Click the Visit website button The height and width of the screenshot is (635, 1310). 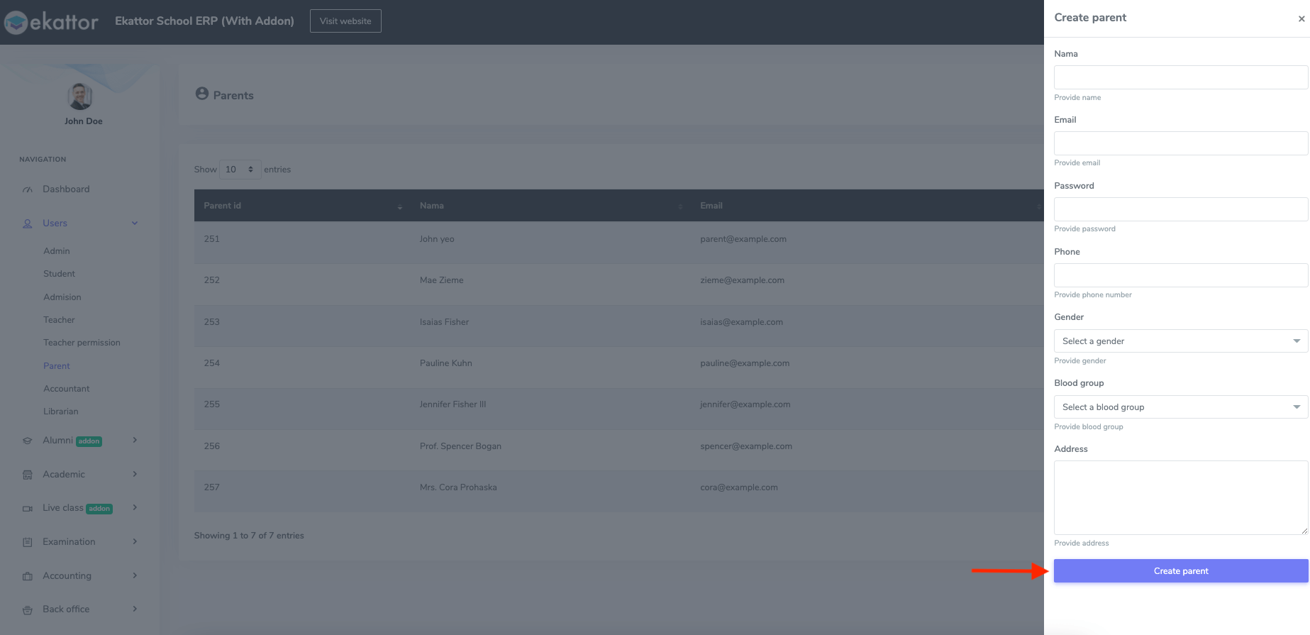click(345, 21)
